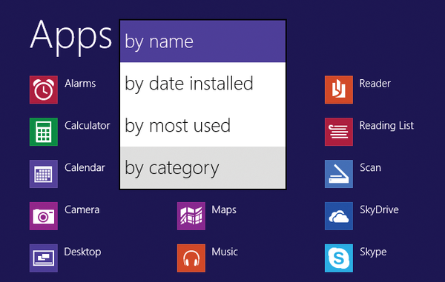The image size is (445, 282).
Task: Open the SkyDrive cloud icon
Action: [x=339, y=216]
